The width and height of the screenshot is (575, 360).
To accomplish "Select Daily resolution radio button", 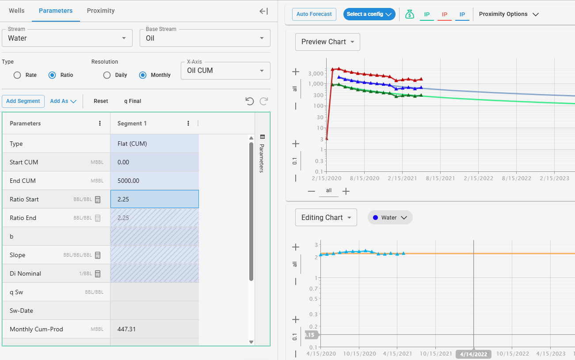I will 107,75.
